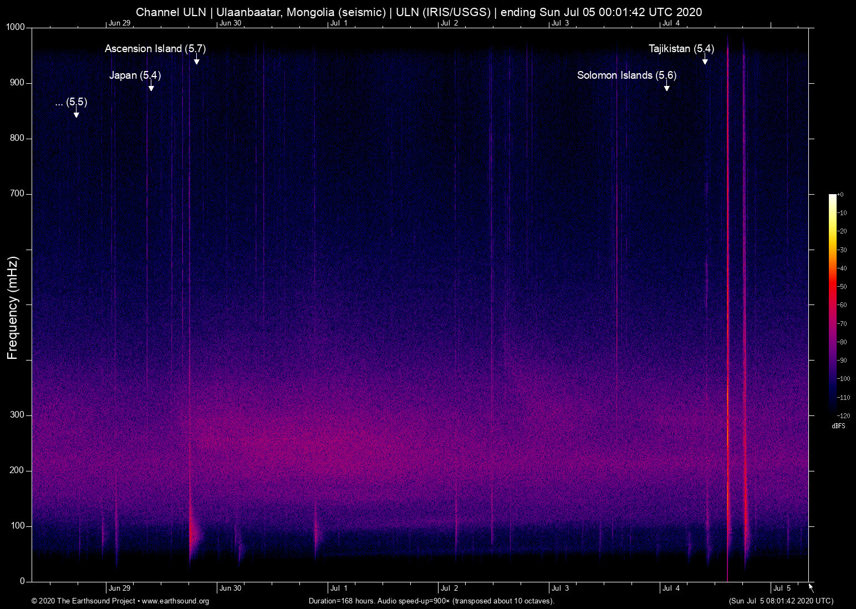The image size is (856, 609).
Task: Click the Ascension Island (5.7) earthquake marker
Action: (x=155, y=49)
